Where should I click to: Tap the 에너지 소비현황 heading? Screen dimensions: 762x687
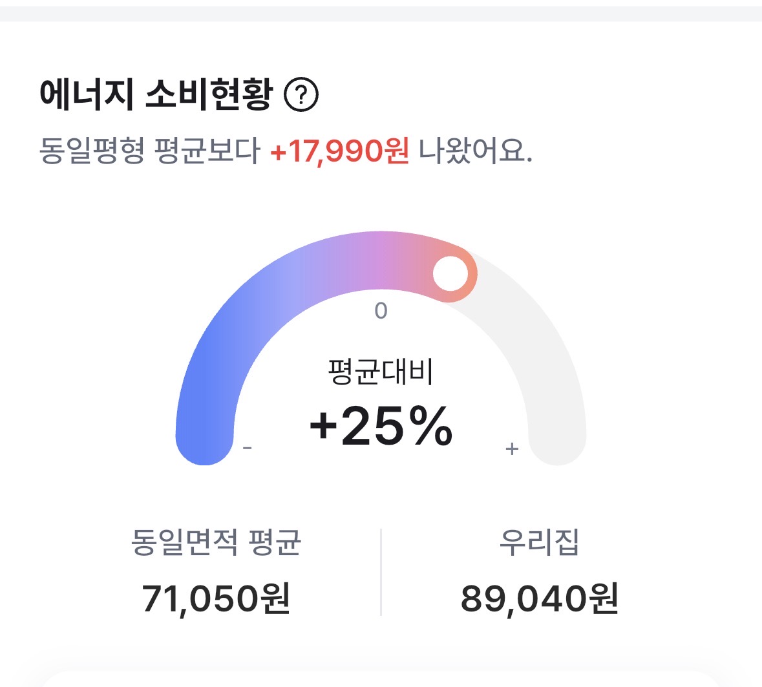[155, 95]
